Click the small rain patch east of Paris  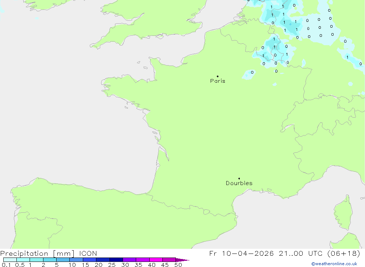249,74
